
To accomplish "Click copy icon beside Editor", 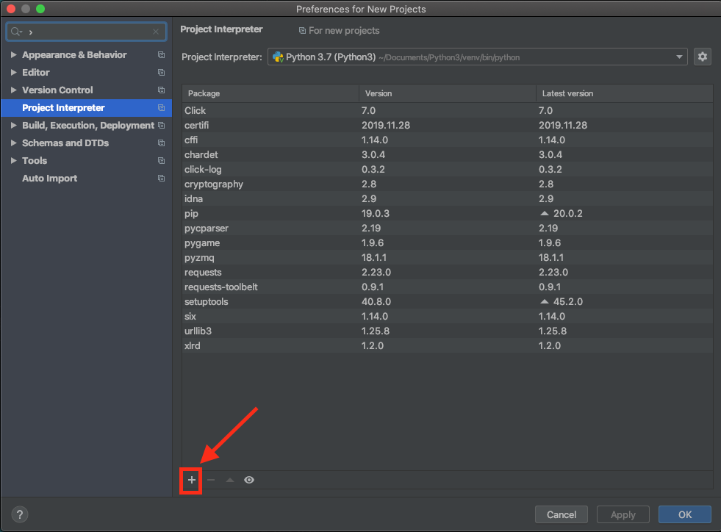I will click(x=161, y=72).
